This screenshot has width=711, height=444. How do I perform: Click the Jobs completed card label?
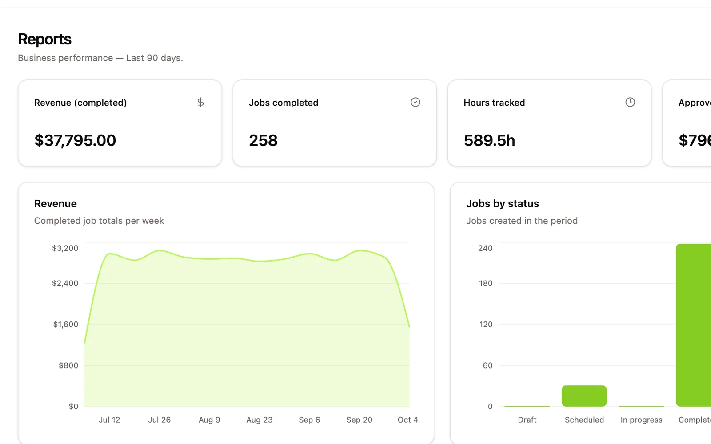pyautogui.click(x=284, y=103)
